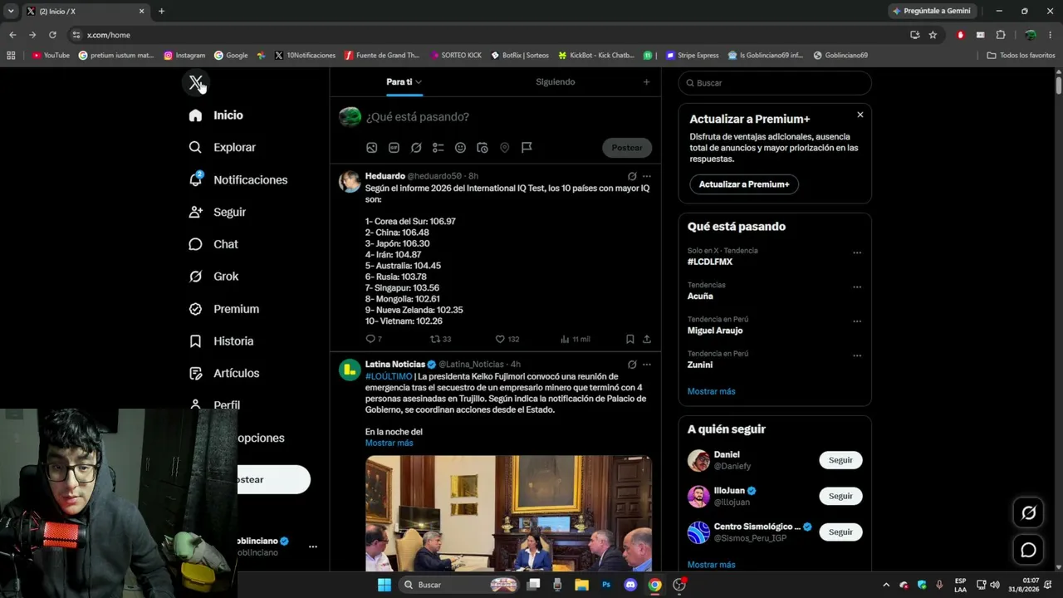Open more options on Heduardo's post

point(647,176)
